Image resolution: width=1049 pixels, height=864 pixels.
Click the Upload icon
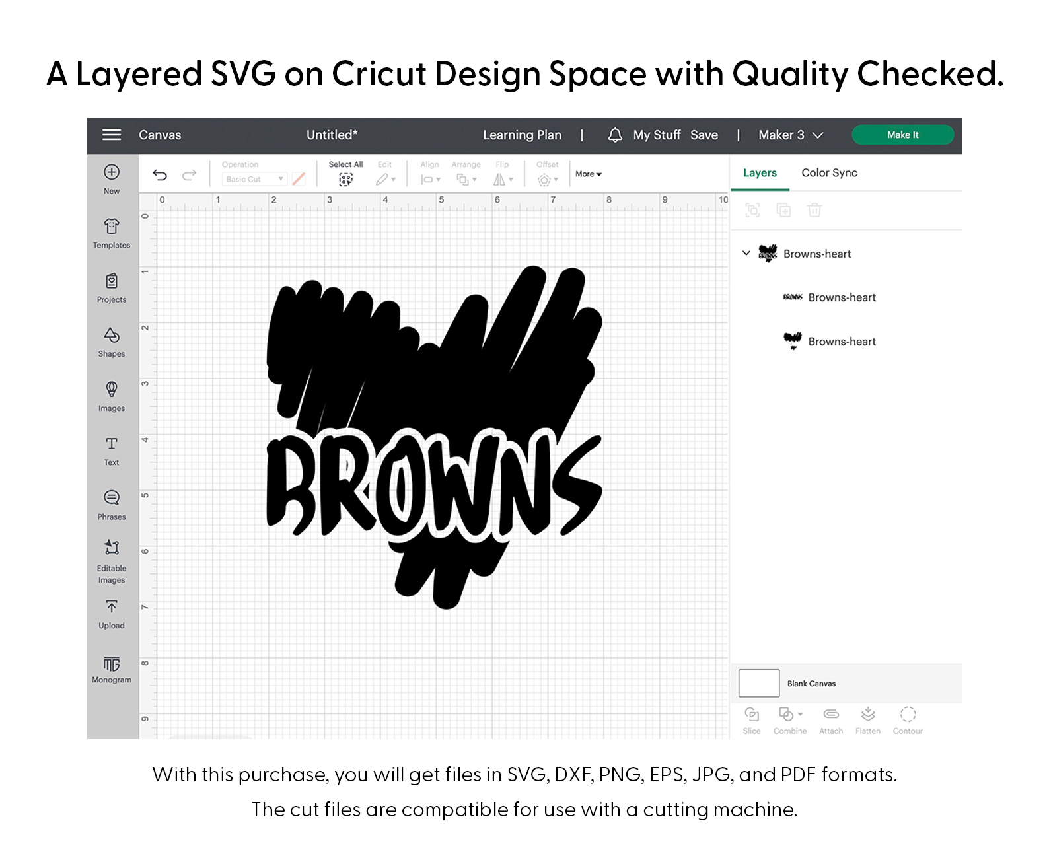pos(112,607)
